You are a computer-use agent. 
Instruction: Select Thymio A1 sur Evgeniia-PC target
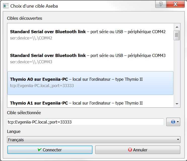pyautogui.click(x=90, y=101)
